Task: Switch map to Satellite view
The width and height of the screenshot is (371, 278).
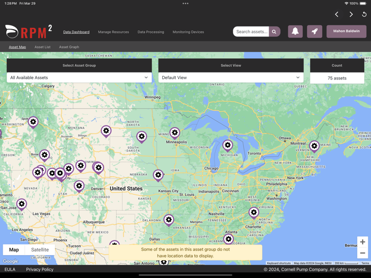Action: click(40, 249)
